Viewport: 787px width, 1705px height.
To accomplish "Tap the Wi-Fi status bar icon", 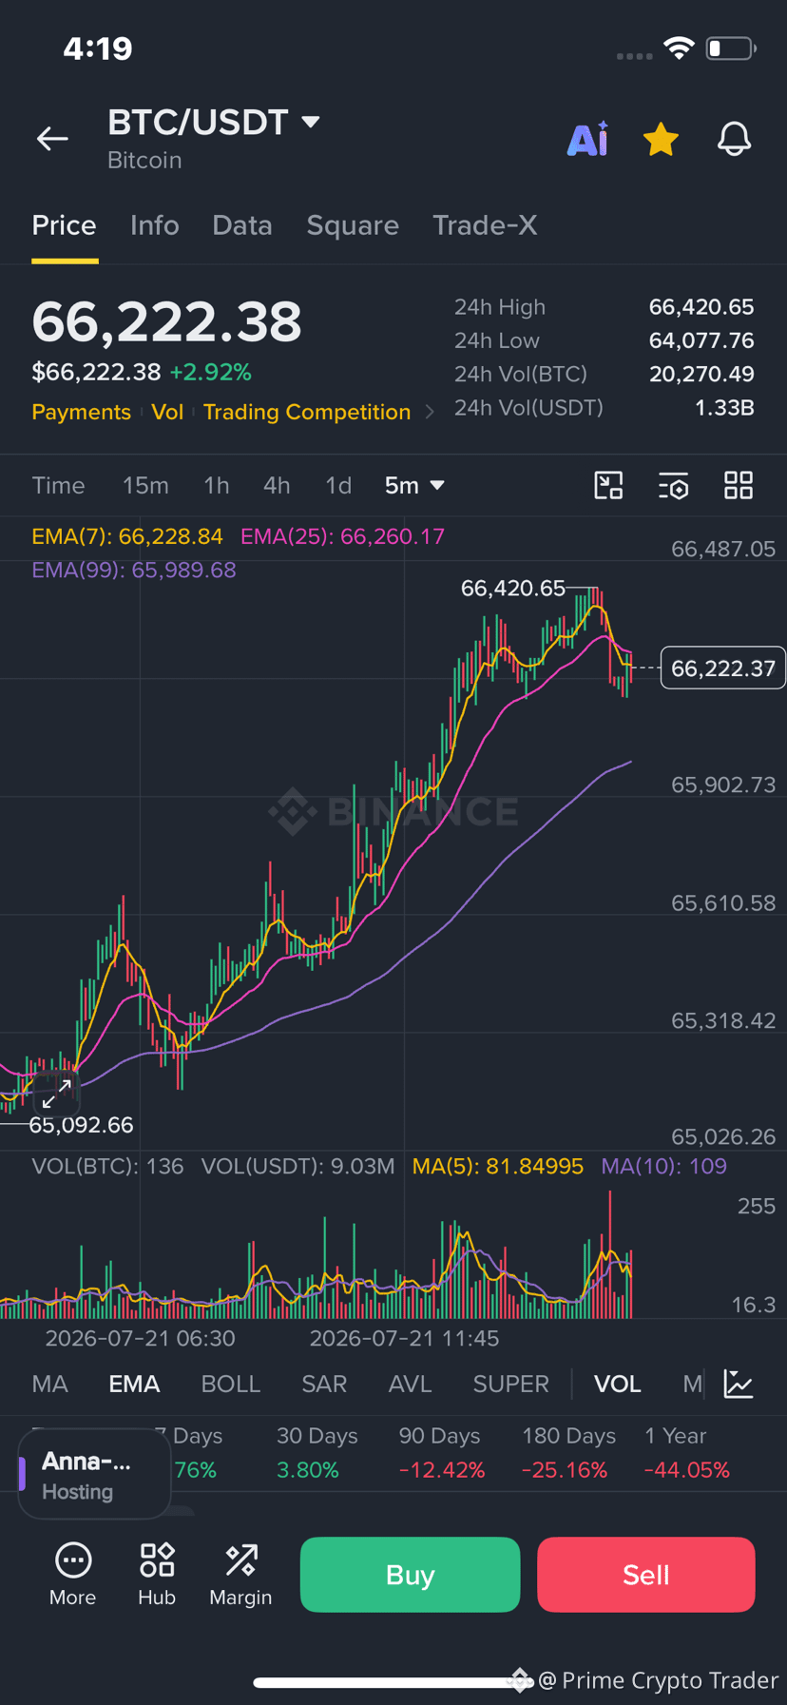I will pos(679,48).
